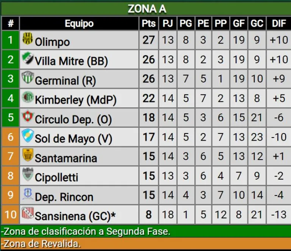This screenshot has width=291, height=251.
Task: Select the Sansinena (GC) striped crest
Action: point(27,213)
